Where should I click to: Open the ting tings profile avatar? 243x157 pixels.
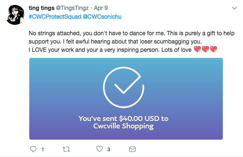click(x=16, y=15)
